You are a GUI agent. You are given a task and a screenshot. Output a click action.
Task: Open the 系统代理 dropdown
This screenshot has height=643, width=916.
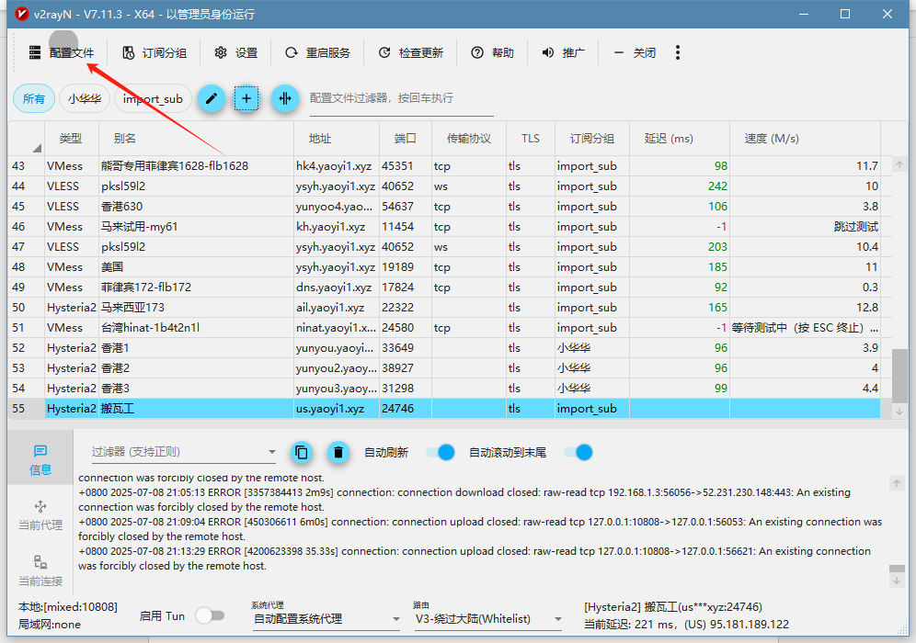[x=326, y=619]
